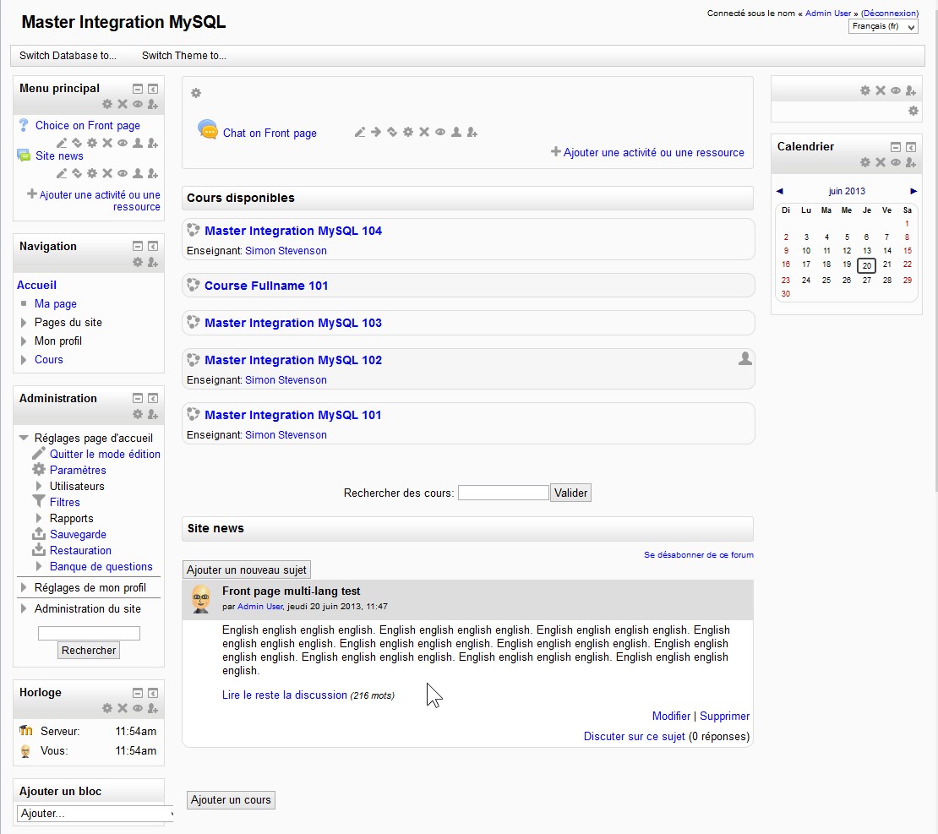Open the Français (fr) language dropdown
The height and width of the screenshot is (834, 938).
point(883,26)
